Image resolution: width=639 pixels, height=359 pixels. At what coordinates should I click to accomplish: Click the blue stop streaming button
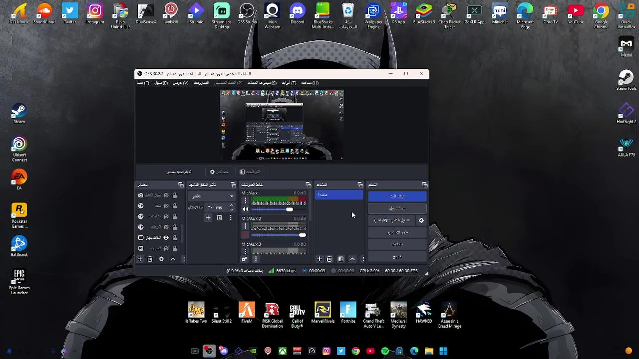click(397, 196)
